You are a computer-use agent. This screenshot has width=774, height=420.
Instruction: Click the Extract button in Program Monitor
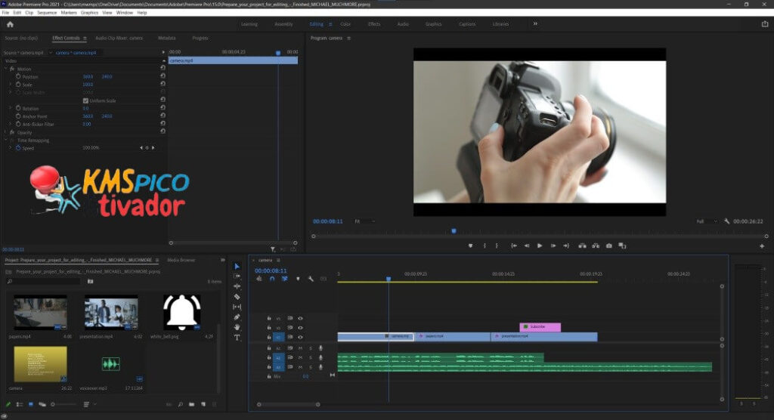pyautogui.click(x=596, y=246)
